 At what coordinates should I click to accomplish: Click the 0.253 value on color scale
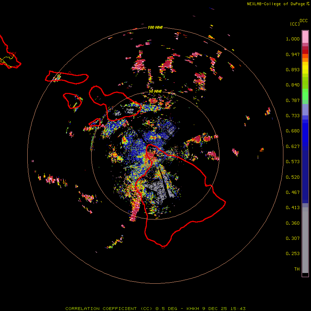click(x=293, y=254)
